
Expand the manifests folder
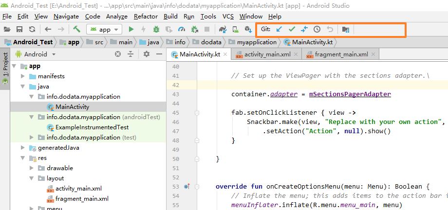tap(23, 76)
